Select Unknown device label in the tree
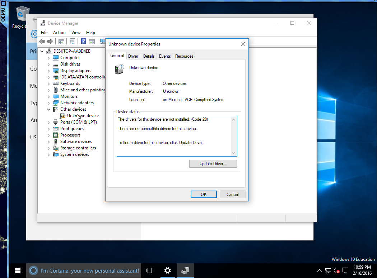377x278 pixels. (83, 116)
